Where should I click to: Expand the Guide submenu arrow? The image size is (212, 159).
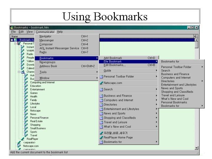156,70
